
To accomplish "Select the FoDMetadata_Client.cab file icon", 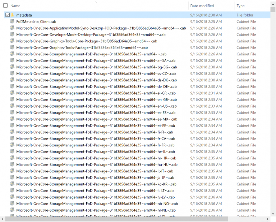I will click(x=12, y=22).
